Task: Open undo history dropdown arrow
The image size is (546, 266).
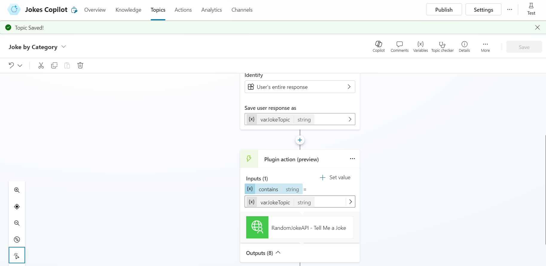Action: (x=20, y=66)
